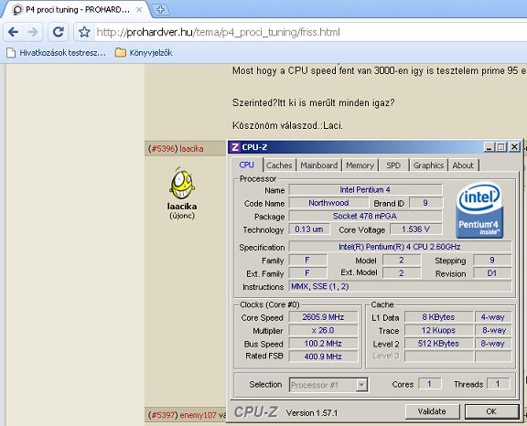The image size is (527, 426).
Task: Minimize the CPU-Z window
Action: click(x=489, y=147)
